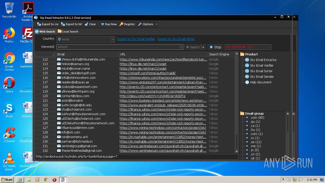Open Buy Now from toolbar
Image resolution: width=325 pixels, height=183 pixels.
[109, 24]
